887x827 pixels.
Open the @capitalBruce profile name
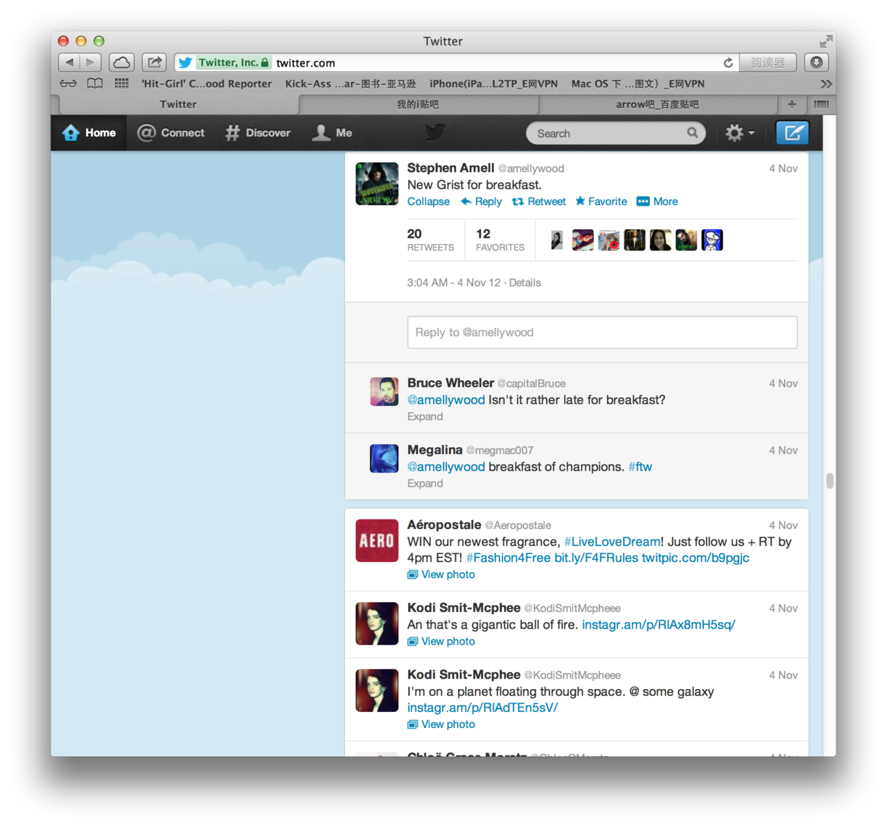(x=531, y=383)
